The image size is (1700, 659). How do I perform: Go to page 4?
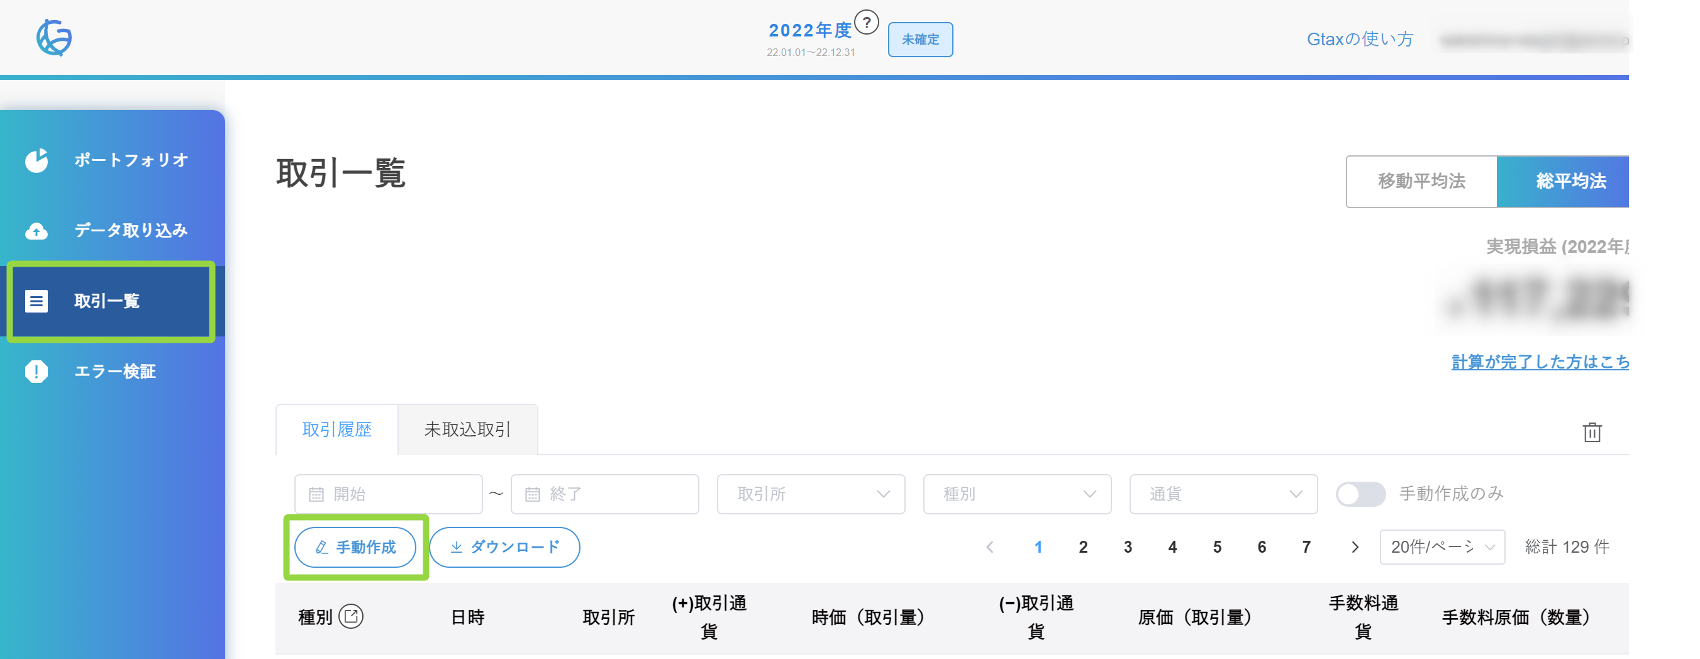point(1172,547)
